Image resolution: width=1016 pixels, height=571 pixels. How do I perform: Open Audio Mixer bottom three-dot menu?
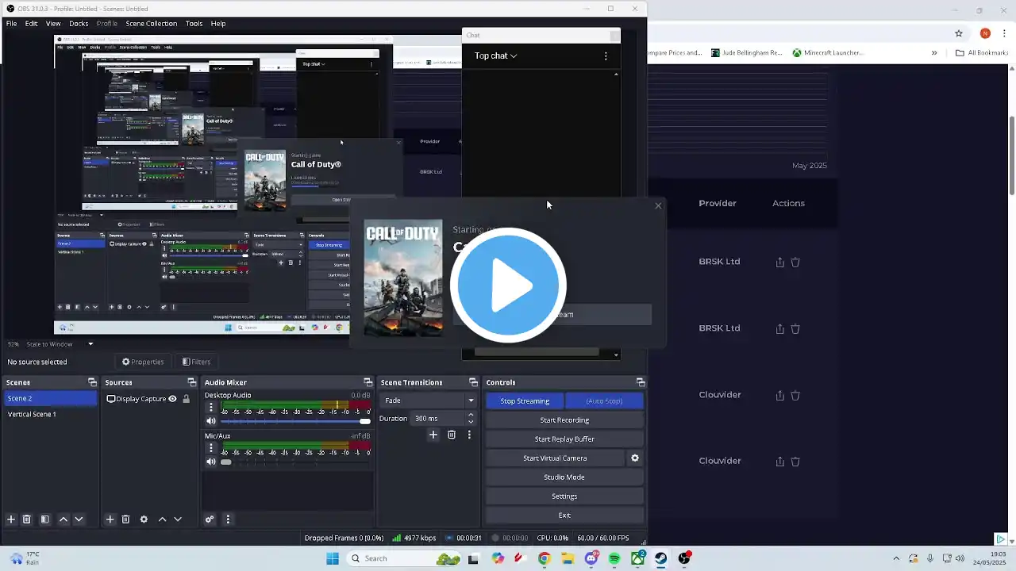pos(228,519)
